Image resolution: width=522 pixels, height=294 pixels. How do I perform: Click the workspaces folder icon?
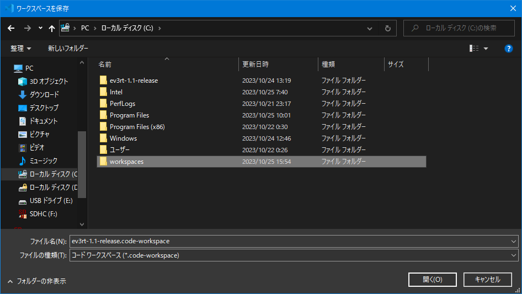pyautogui.click(x=103, y=162)
